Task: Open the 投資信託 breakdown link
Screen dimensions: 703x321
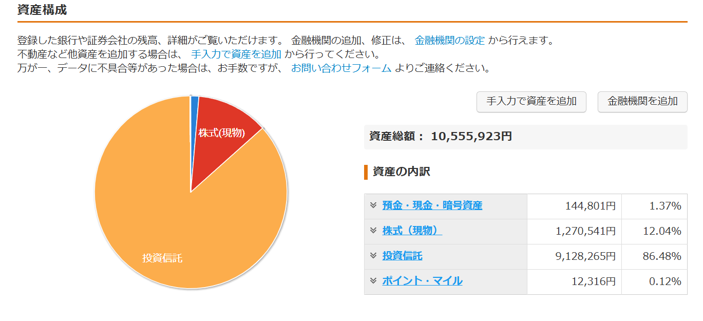Action: coord(402,256)
